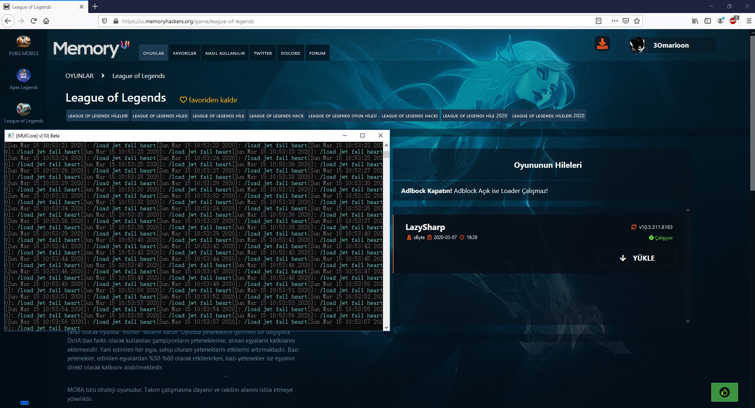Show tracking protection shield info

104,21
